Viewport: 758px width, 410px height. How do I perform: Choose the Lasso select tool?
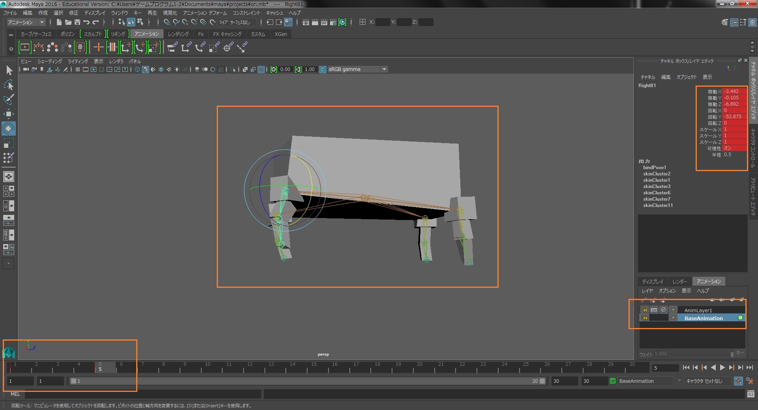(9, 85)
